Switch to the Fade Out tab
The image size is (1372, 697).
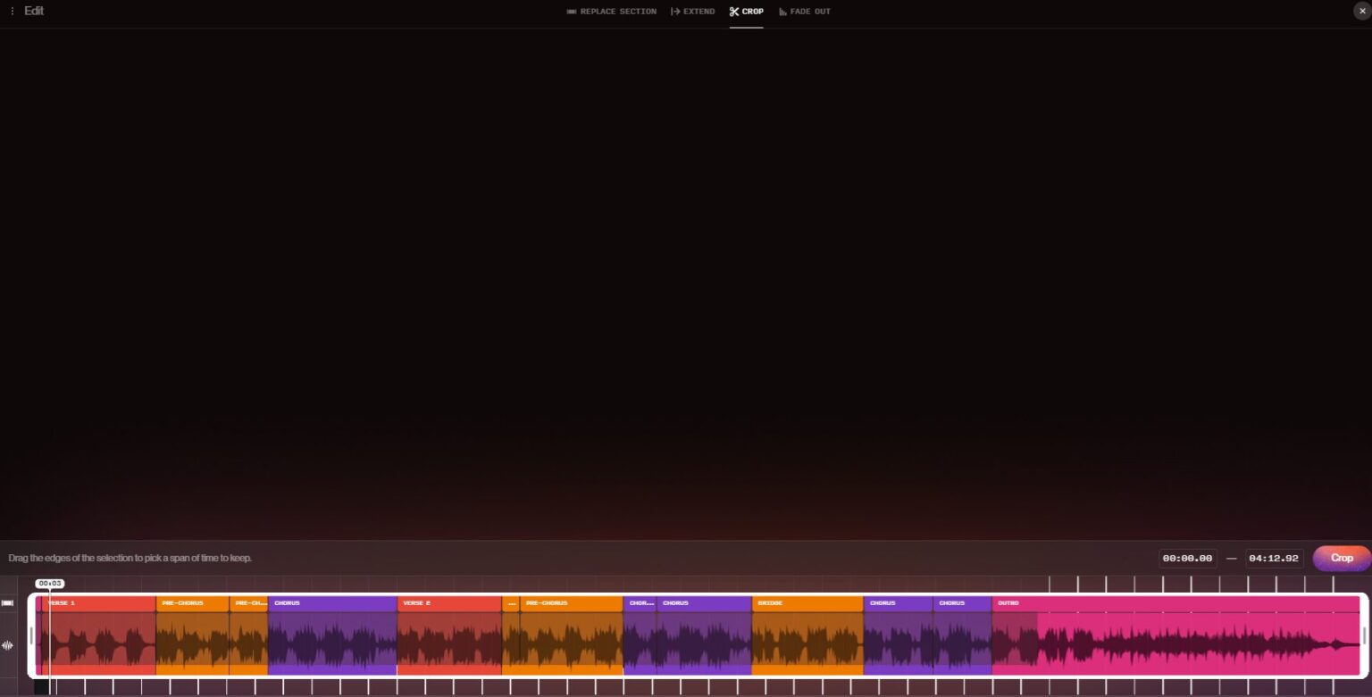point(810,12)
